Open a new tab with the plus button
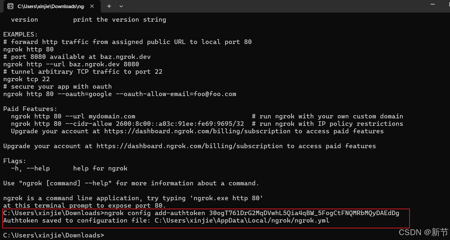 click(109, 6)
